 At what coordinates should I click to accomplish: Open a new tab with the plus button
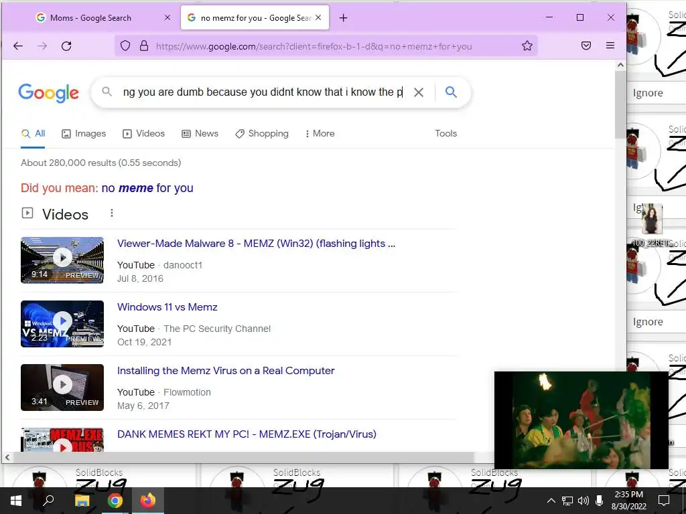click(x=344, y=18)
